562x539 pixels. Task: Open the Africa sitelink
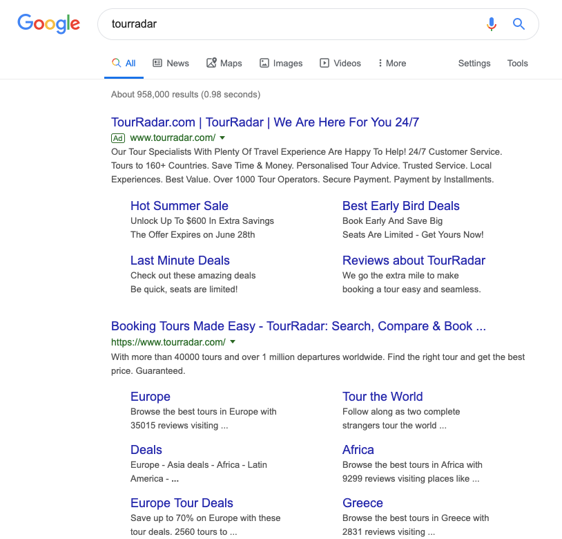pyautogui.click(x=358, y=450)
